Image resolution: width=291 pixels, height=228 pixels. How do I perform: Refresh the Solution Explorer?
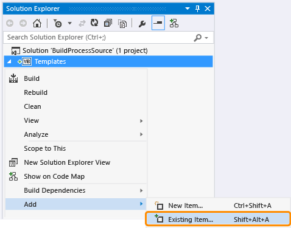(x=94, y=23)
